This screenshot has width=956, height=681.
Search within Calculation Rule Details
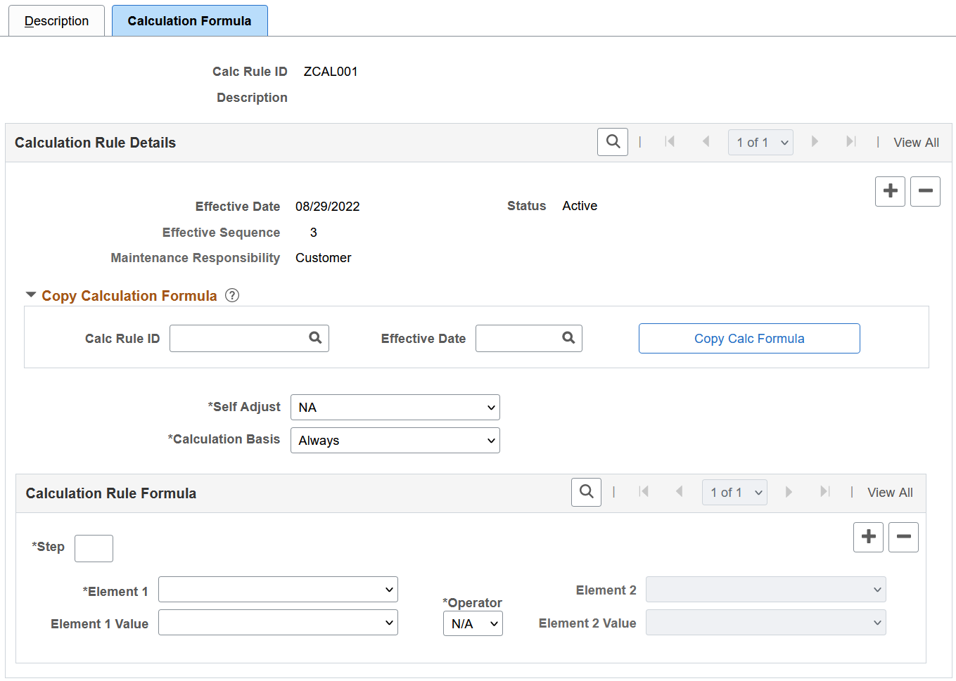613,142
